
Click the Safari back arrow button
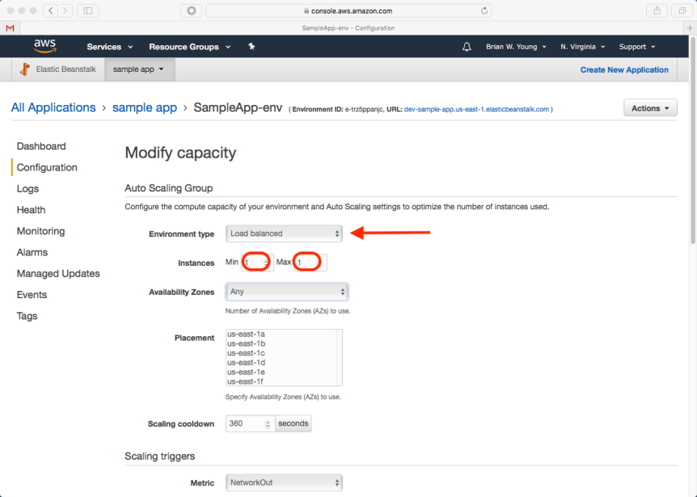tap(50, 11)
